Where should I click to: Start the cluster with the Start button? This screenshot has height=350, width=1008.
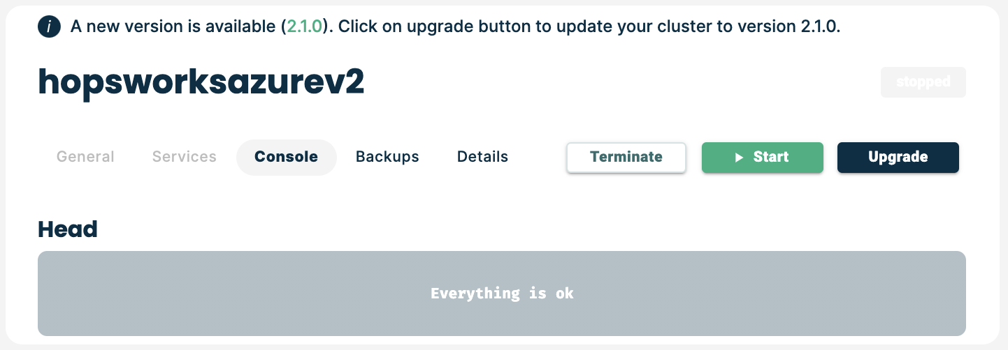coord(763,157)
